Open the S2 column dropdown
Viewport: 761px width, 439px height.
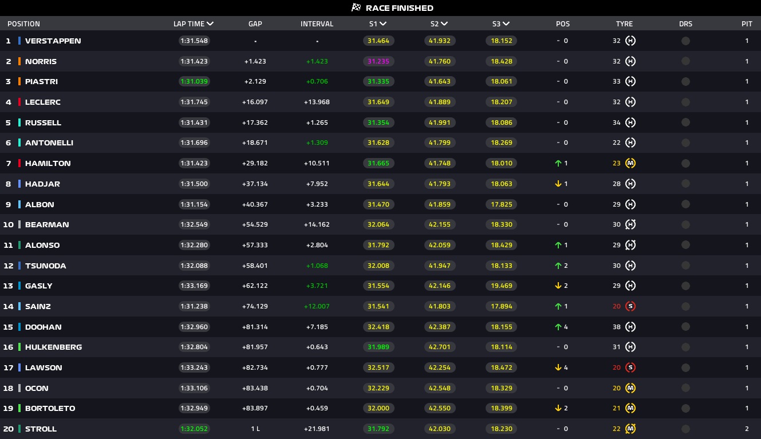[444, 24]
